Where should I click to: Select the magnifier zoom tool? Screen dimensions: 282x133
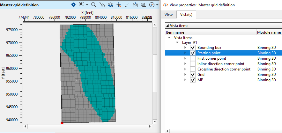click(94, 5)
